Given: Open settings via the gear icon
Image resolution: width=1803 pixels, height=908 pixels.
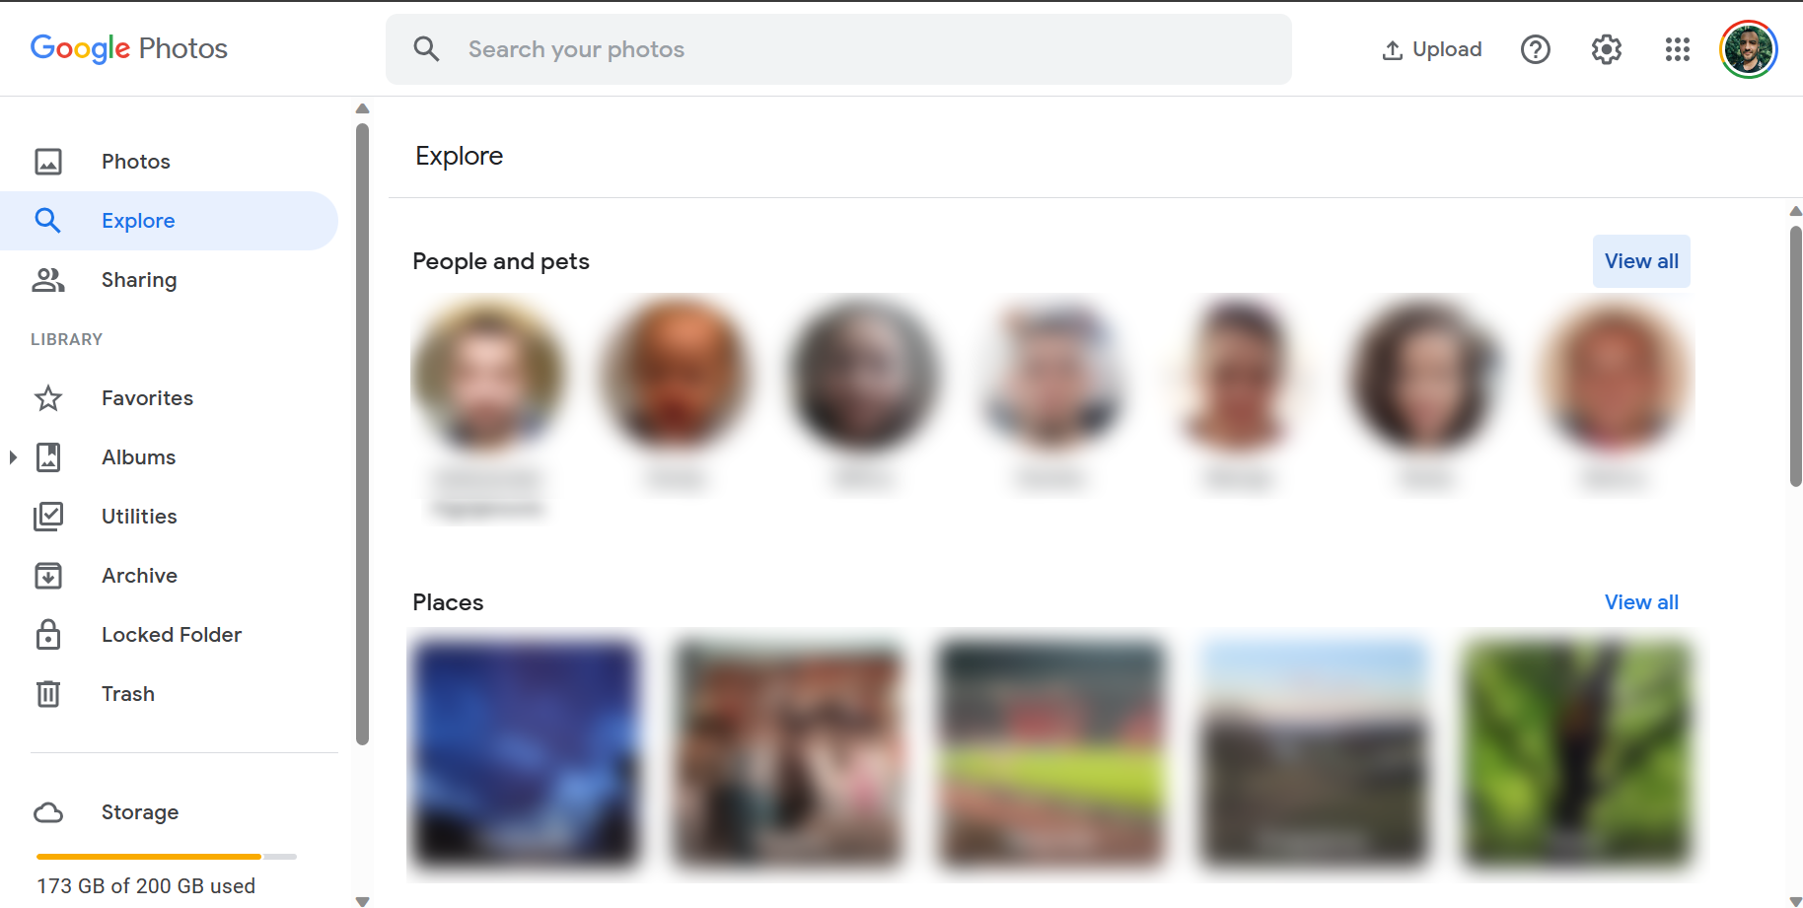Looking at the screenshot, I should pos(1606,49).
